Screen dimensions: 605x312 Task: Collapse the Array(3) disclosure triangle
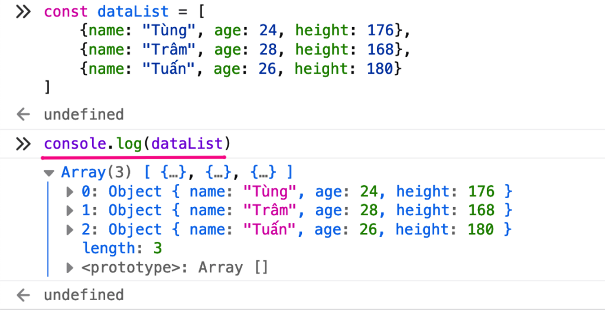pyautogui.click(x=49, y=173)
